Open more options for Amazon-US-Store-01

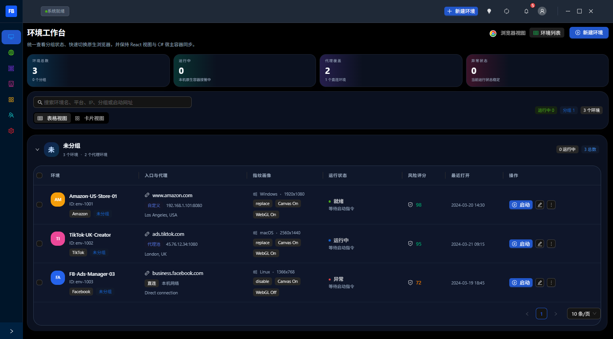coord(551,205)
